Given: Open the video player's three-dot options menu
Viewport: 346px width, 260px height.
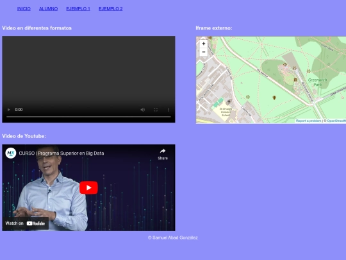Looking at the screenshot, I should tap(169, 110).
